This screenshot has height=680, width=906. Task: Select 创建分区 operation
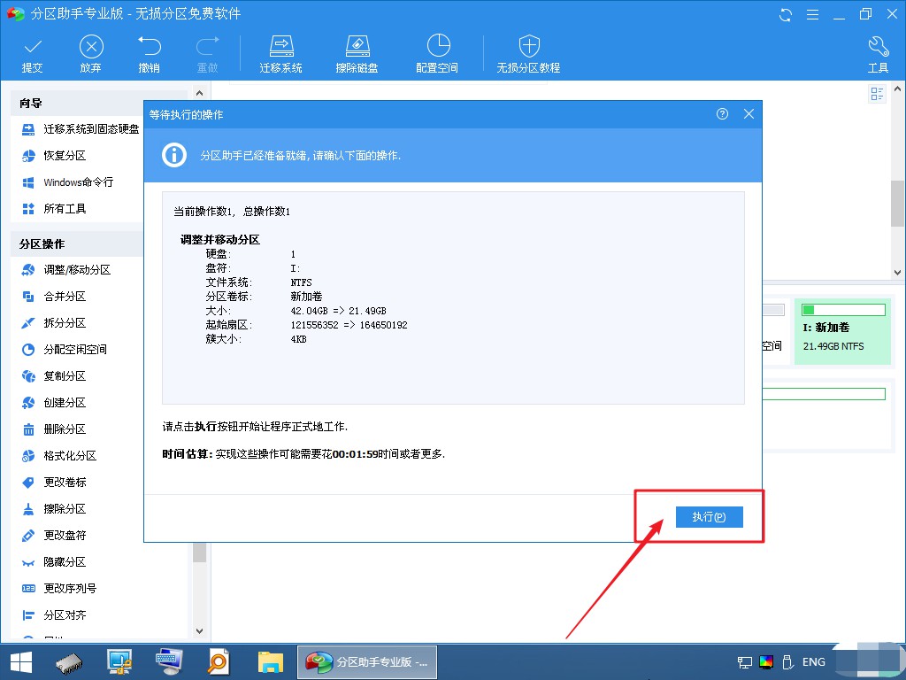tap(54, 403)
